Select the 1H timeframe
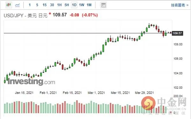This screenshot has width=191, height=119. 59,5
